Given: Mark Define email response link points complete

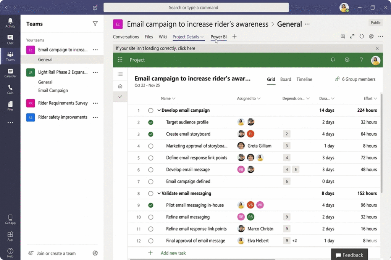Looking at the screenshot, I should coord(150,158).
